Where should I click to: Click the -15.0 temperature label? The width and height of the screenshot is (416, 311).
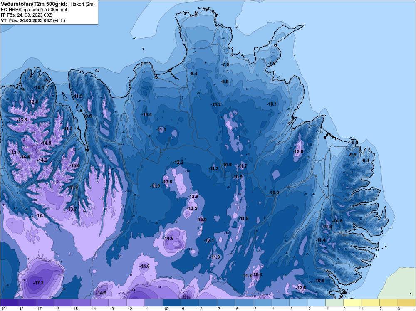click(x=74, y=165)
